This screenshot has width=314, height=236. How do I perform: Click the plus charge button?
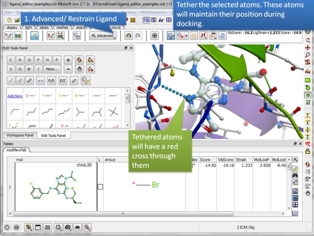click(68, 60)
